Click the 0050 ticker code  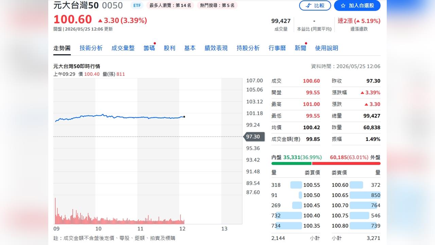coord(112,5)
